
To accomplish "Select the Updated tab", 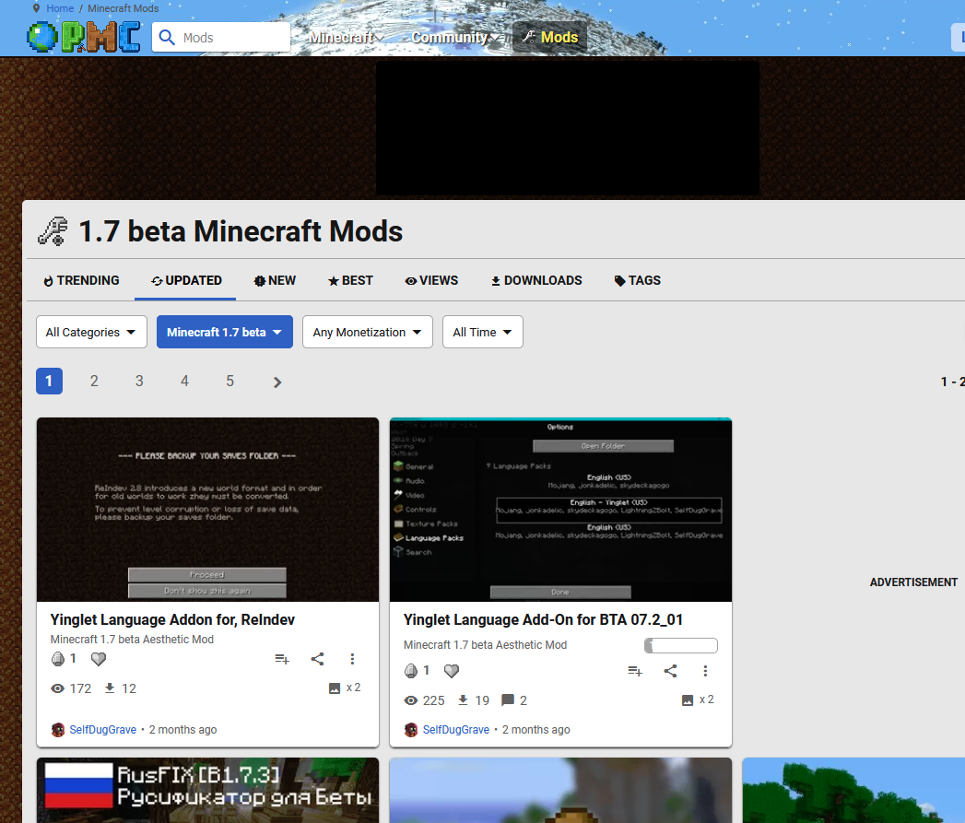I will coord(186,281).
